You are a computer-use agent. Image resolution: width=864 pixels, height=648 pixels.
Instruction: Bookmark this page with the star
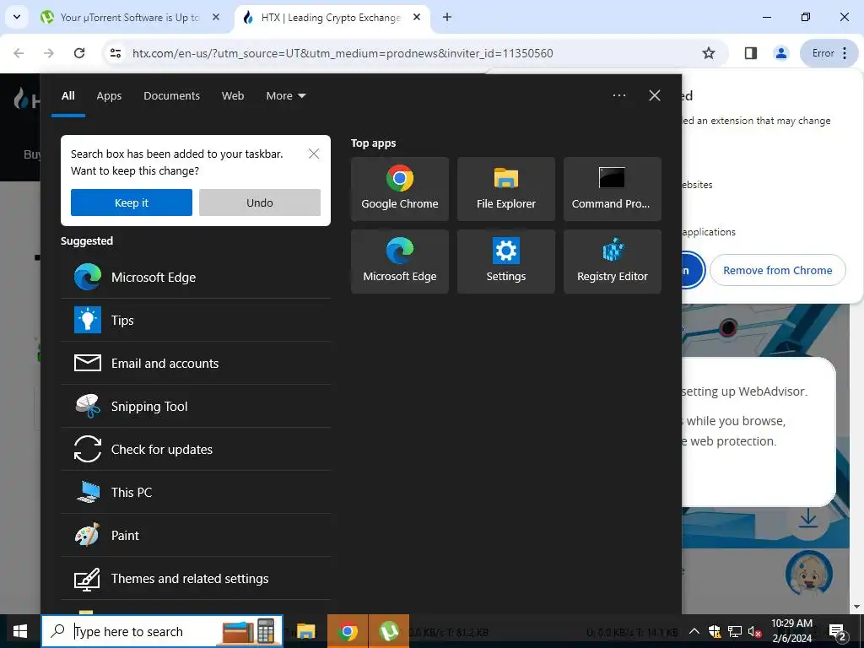click(709, 53)
